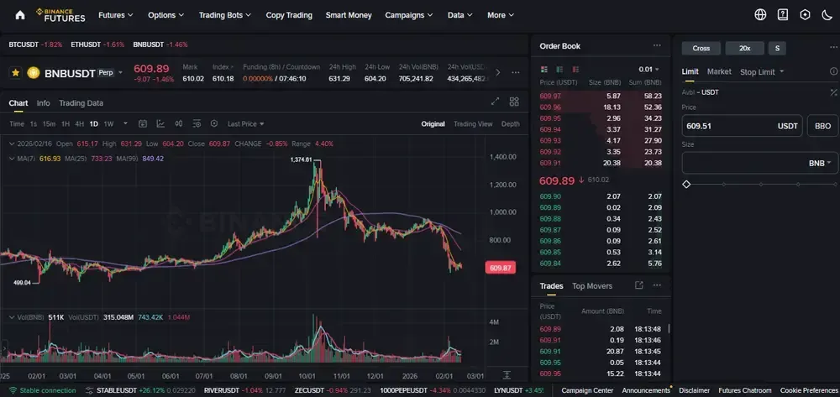Click the chart jump-to-latest icon

507,375
